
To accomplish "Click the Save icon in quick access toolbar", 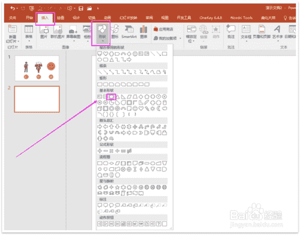I will [81, 8].
